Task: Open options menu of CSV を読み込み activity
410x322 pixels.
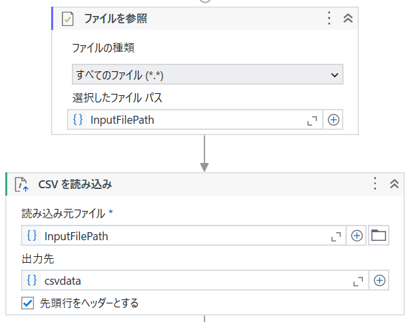Action: (375, 183)
